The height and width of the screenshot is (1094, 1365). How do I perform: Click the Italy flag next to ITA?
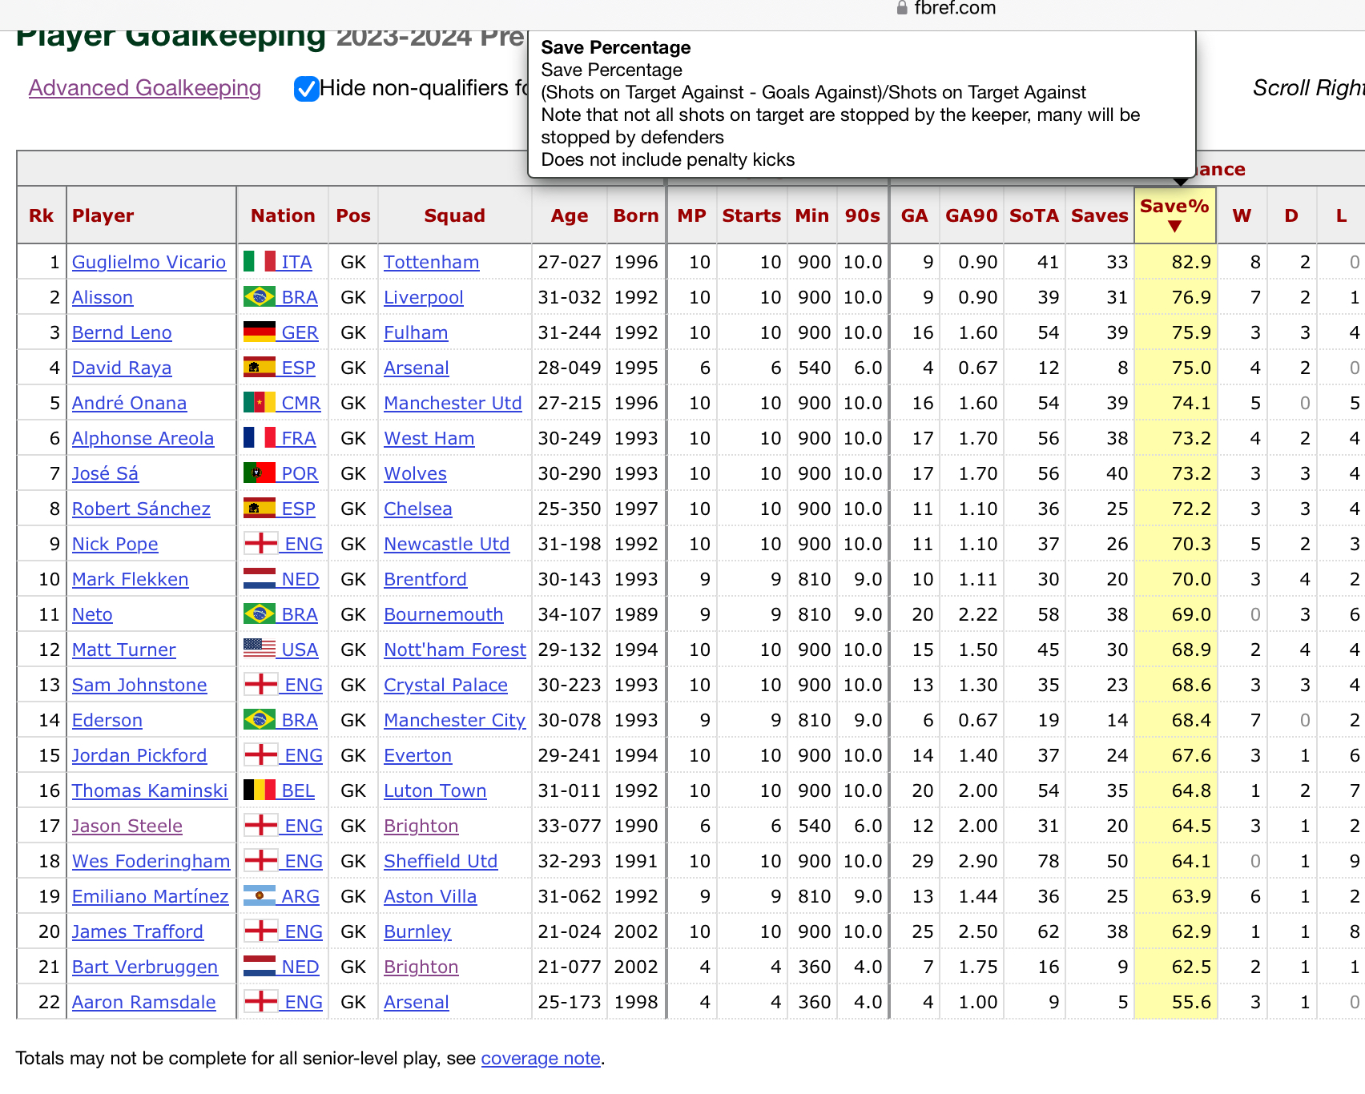[x=260, y=261]
